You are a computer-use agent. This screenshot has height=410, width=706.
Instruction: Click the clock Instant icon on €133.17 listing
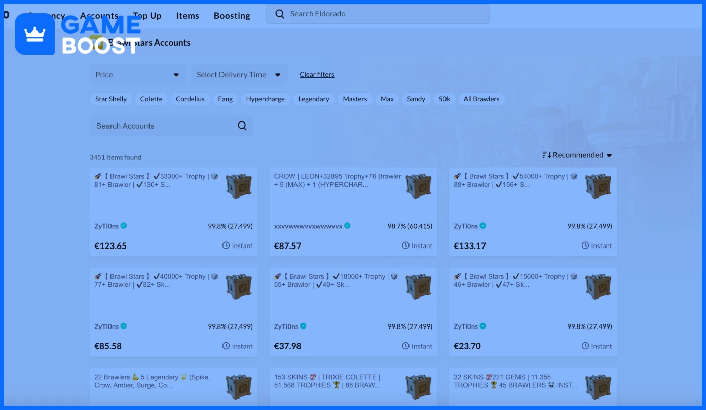click(x=585, y=245)
